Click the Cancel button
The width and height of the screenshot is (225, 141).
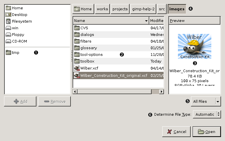[x=176, y=132]
